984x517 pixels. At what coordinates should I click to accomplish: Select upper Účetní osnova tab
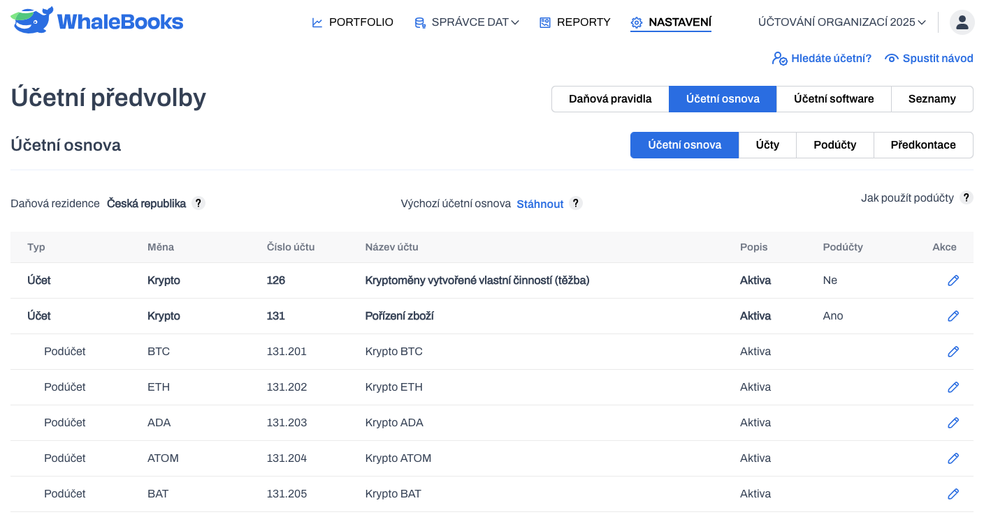click(723, 99)
